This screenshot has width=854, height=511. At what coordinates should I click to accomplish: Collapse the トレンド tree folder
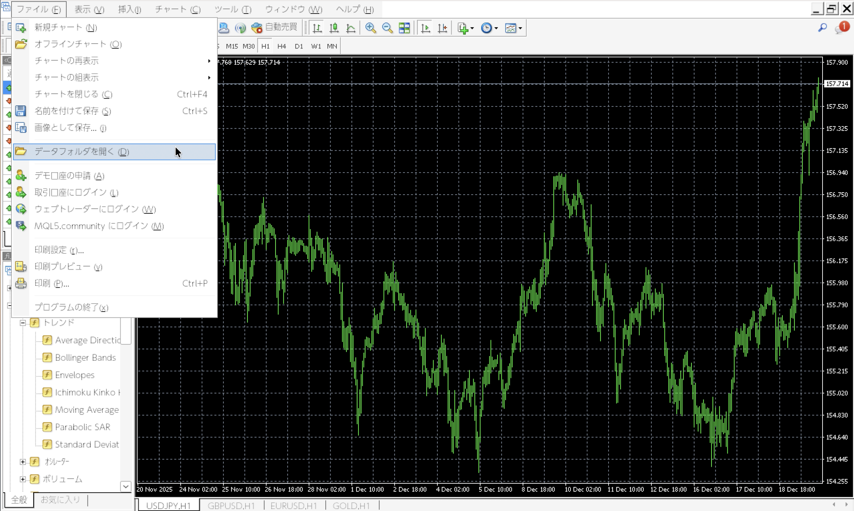[23, 323]
